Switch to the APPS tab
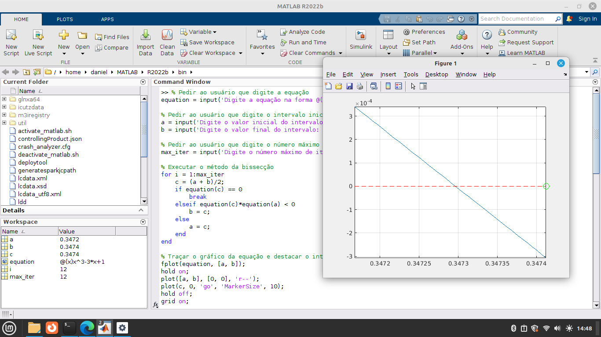This screenshot has width=601, height=337. point(107,19)
